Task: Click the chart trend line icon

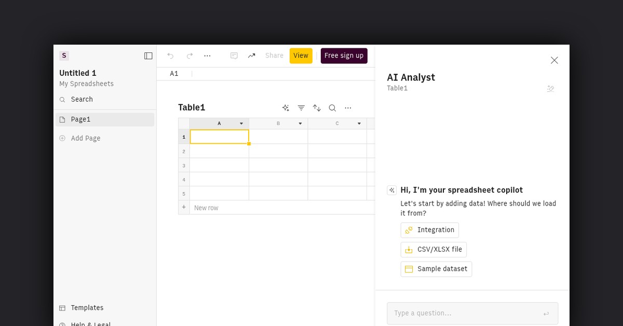Action: tap(252, 56)
